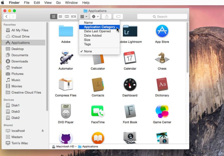Viewport: 224px width, 156px height.
Task: Open the FaceTime app icon
Action: click(x=98, y=111)
